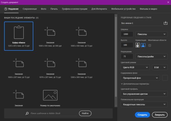Click the save document preset icon
The image size is (171, 121).
point(165,23)
